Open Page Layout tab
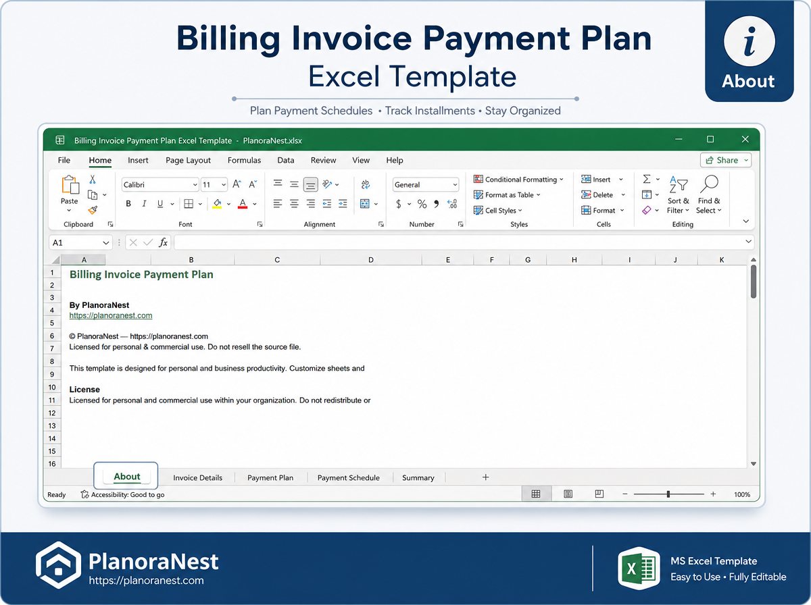Screen dimensions: 811x605 tap(189, 160)
